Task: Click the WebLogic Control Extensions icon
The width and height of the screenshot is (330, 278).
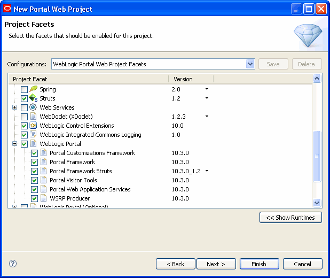Action: click(x=33, y=126)
